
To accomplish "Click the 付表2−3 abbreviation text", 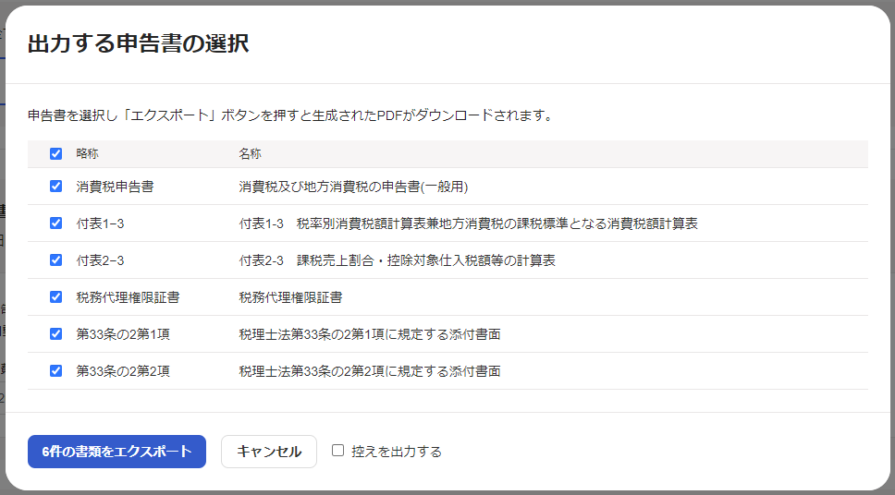I will pyautogui.click(x=100, y=260).
